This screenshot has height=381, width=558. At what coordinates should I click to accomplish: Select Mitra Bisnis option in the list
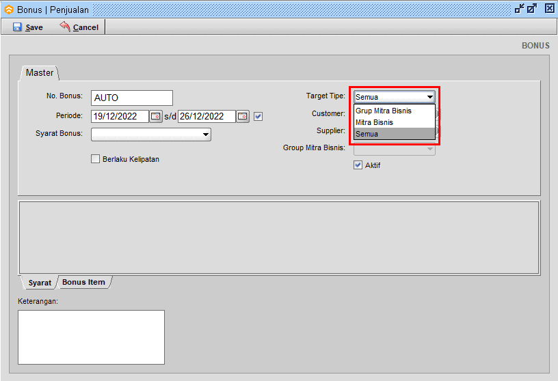point(374,122)
